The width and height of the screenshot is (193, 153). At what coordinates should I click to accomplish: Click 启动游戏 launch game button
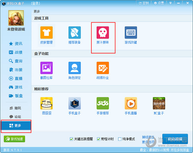click(x=175, y=139)
